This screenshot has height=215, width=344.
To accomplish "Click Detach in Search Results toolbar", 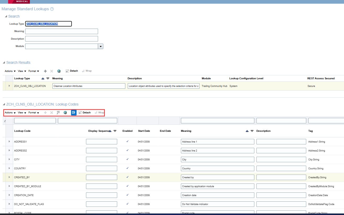I will click(72, 71).
